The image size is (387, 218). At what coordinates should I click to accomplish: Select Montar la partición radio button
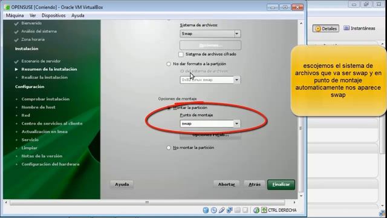point(169,108)
